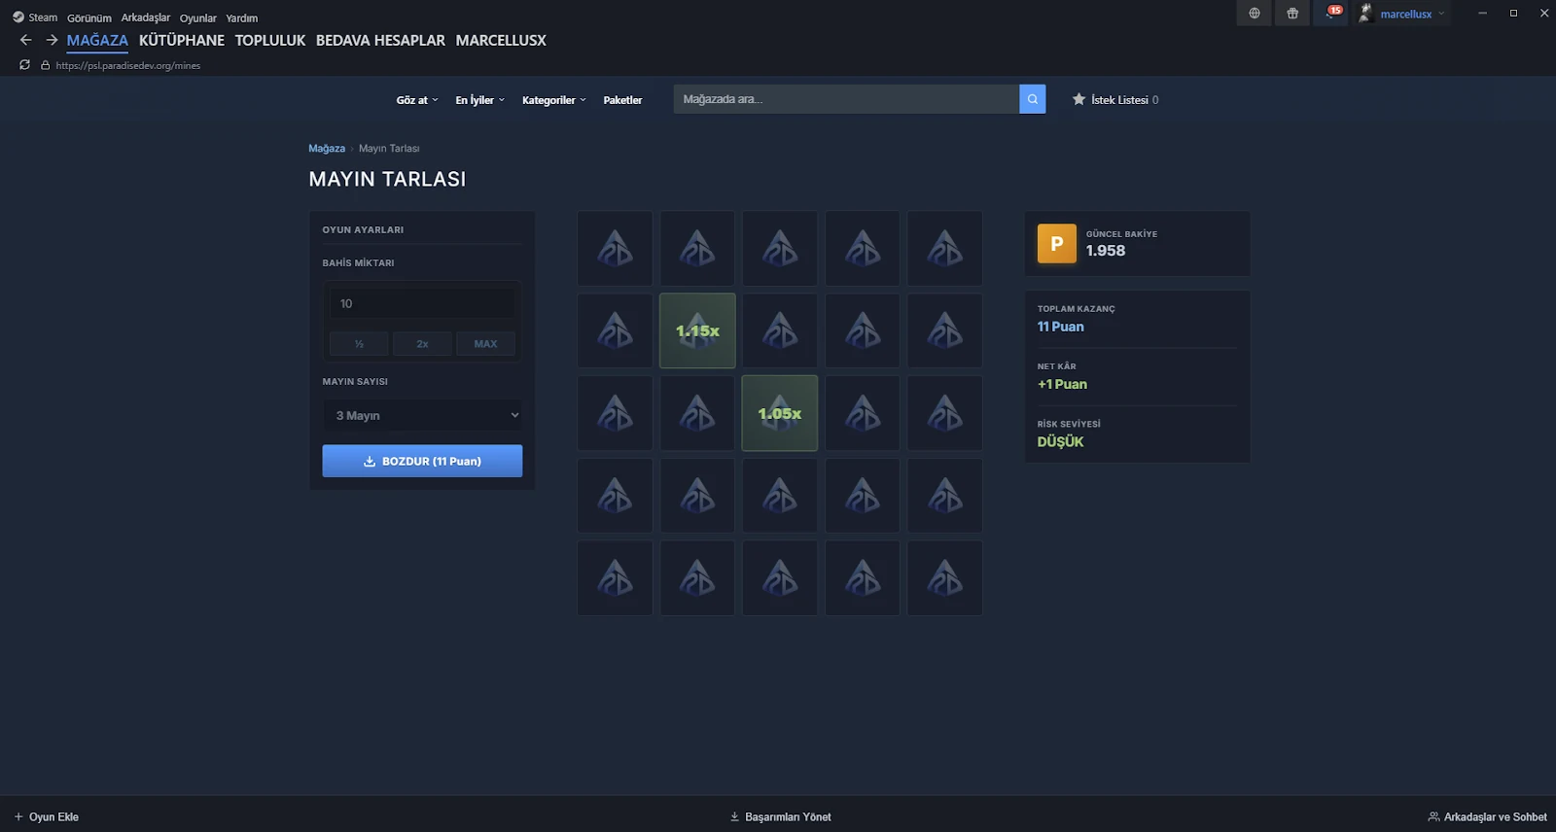1556x832 pixels.
Task: Click the bet amount field showing 10
Action: coord(422,303)
